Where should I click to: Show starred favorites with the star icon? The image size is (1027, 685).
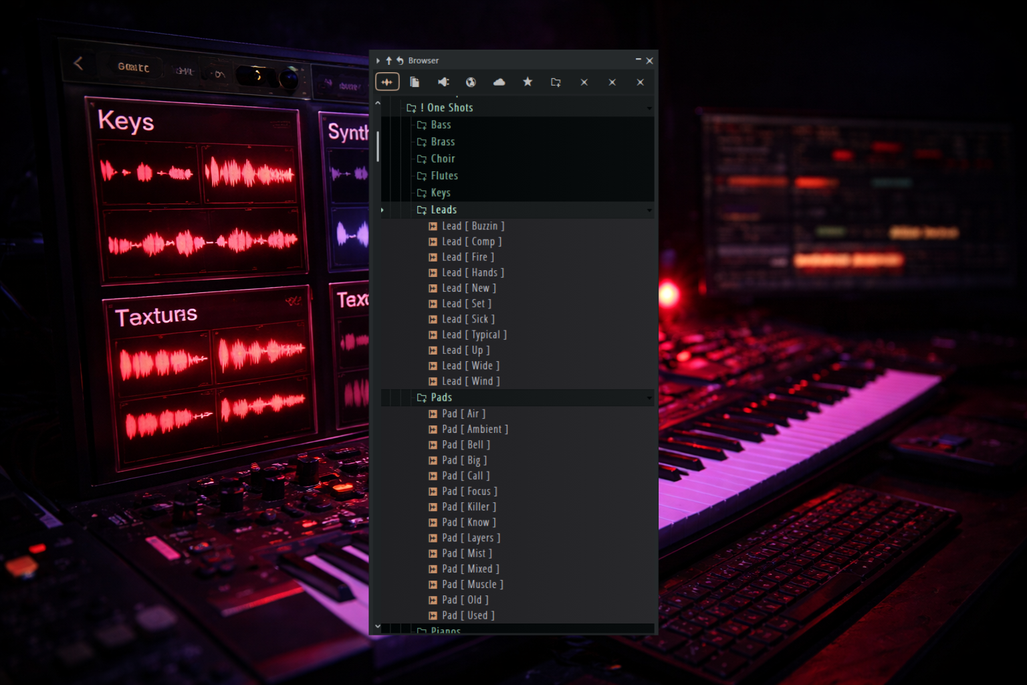tap(528, 82)
